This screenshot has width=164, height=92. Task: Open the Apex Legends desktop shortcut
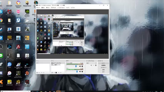click(18, 48)
